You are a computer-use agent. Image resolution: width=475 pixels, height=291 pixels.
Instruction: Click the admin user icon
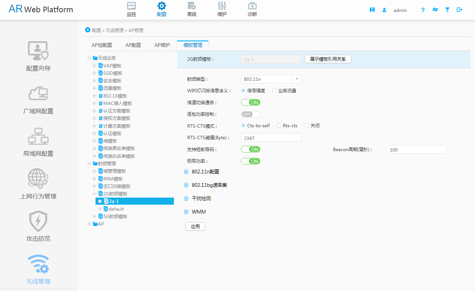(x=384, y=10)
